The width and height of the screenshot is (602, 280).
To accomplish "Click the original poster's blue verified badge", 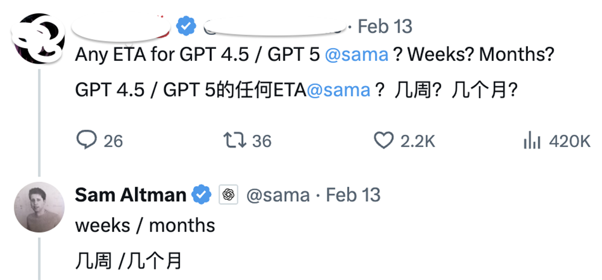I will coord(187,26).
